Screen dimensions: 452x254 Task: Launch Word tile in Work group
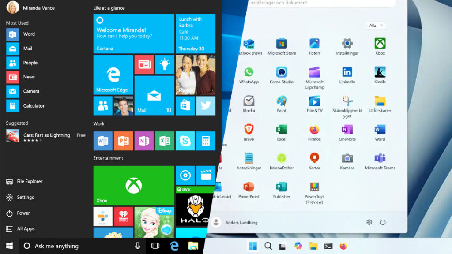(103, 141)
